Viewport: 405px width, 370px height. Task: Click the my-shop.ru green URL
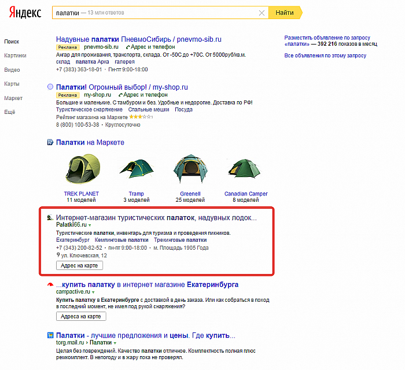coord(97,95)
